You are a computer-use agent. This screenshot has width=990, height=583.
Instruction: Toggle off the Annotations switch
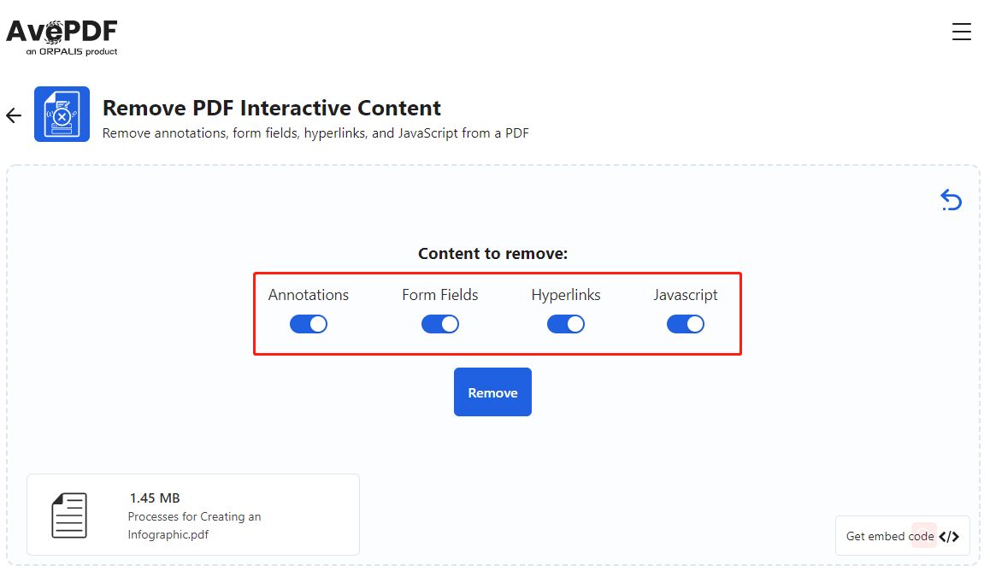pyautogui.click(x=309, y=323)
